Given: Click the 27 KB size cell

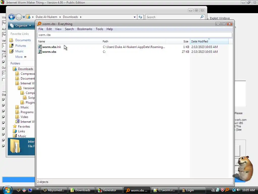Looking at the screenshot, I should [185, 52].
